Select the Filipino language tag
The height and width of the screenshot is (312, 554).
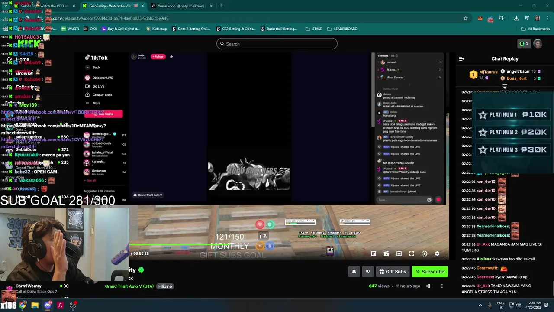pos(165,286)
